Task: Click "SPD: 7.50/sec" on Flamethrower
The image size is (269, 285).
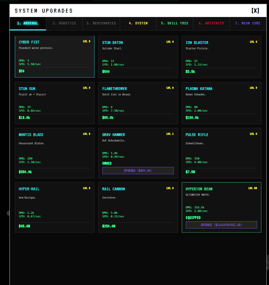Action: click(x=113, y=111)
